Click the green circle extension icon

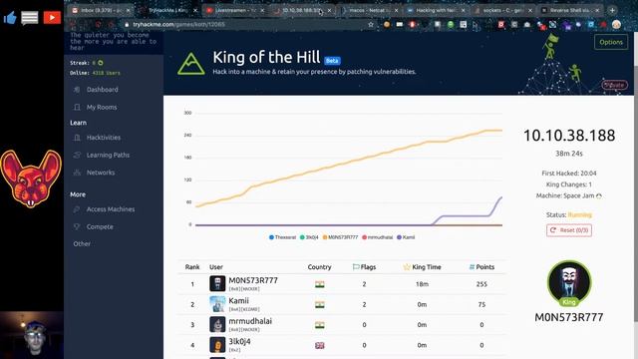click(451, 24)
